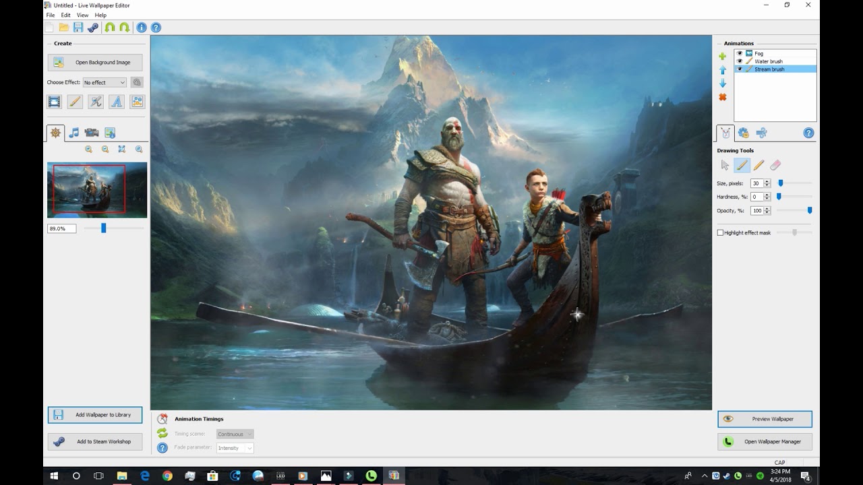Click the Preview Wallpaper button
Screen dimensions: 863x485
click(x=765, y=419)
